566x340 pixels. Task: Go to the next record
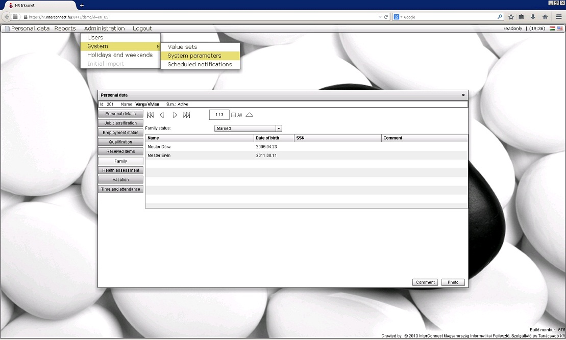click(x=175, y=115)
